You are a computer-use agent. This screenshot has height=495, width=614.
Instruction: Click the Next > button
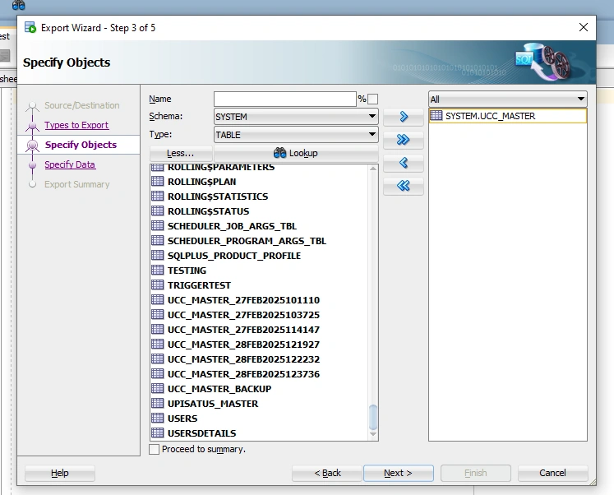click(399, 473)
